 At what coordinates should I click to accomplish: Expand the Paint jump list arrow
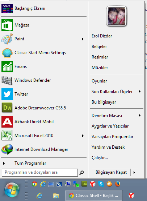pos(83,39)
